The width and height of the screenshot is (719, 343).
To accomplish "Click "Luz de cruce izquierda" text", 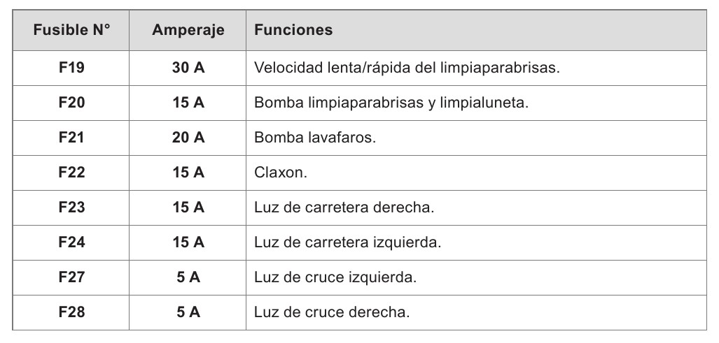I will tap(335, 278).
